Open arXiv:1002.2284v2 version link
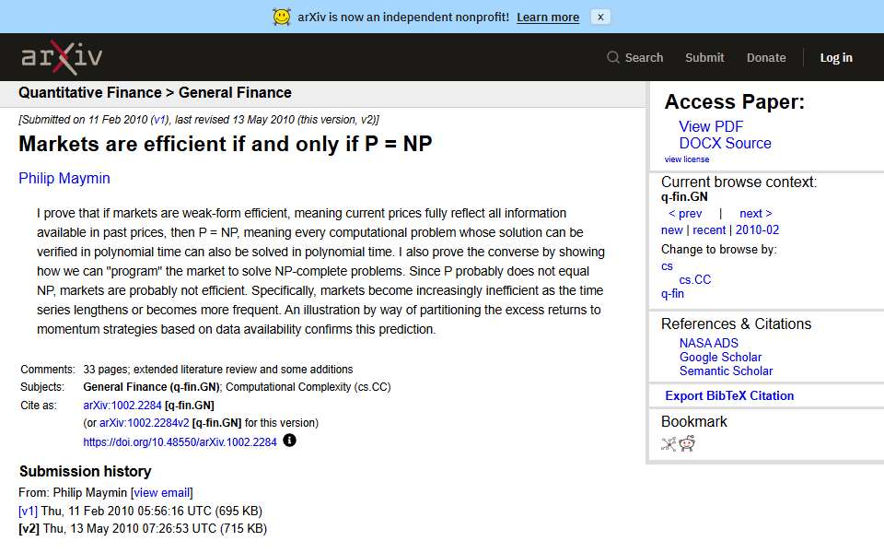The image size is (884, 553). click(x=144, y=423)
